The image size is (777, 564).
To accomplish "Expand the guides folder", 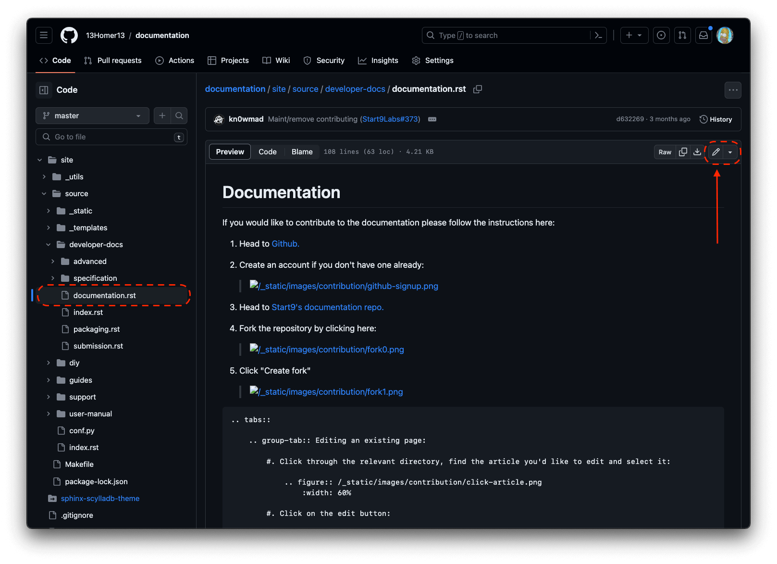I will (x=49, y=380).
